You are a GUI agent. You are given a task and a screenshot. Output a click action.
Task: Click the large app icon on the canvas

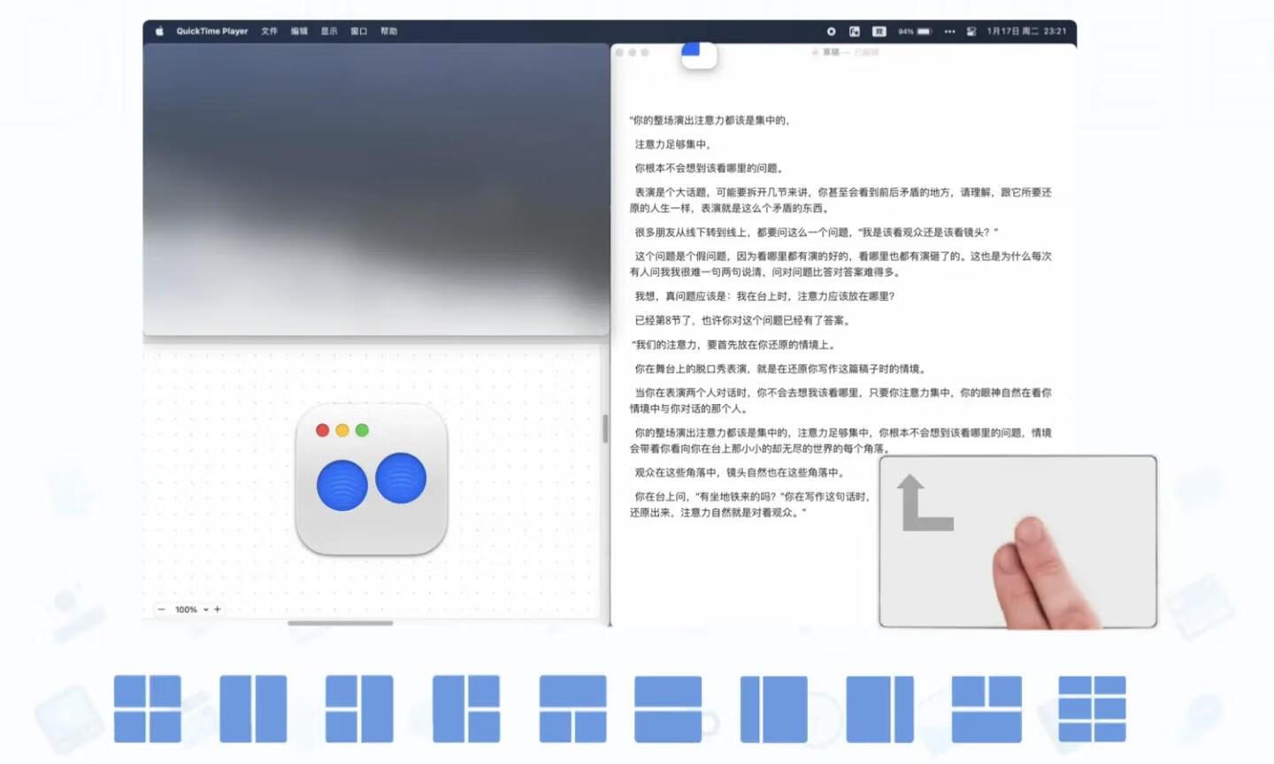pyautogui.click(x=372, y=479)
